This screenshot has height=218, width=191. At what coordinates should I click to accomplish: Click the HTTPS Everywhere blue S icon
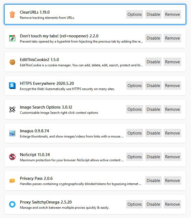pyautogui.click(x=12, y=86)
